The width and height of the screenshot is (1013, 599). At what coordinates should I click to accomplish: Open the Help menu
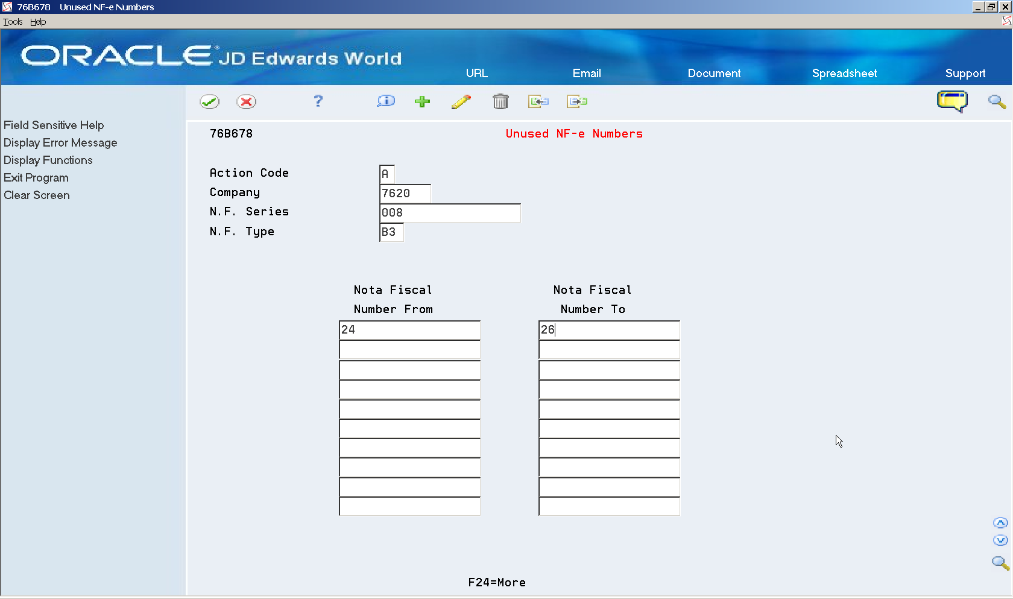coord(38,22)
